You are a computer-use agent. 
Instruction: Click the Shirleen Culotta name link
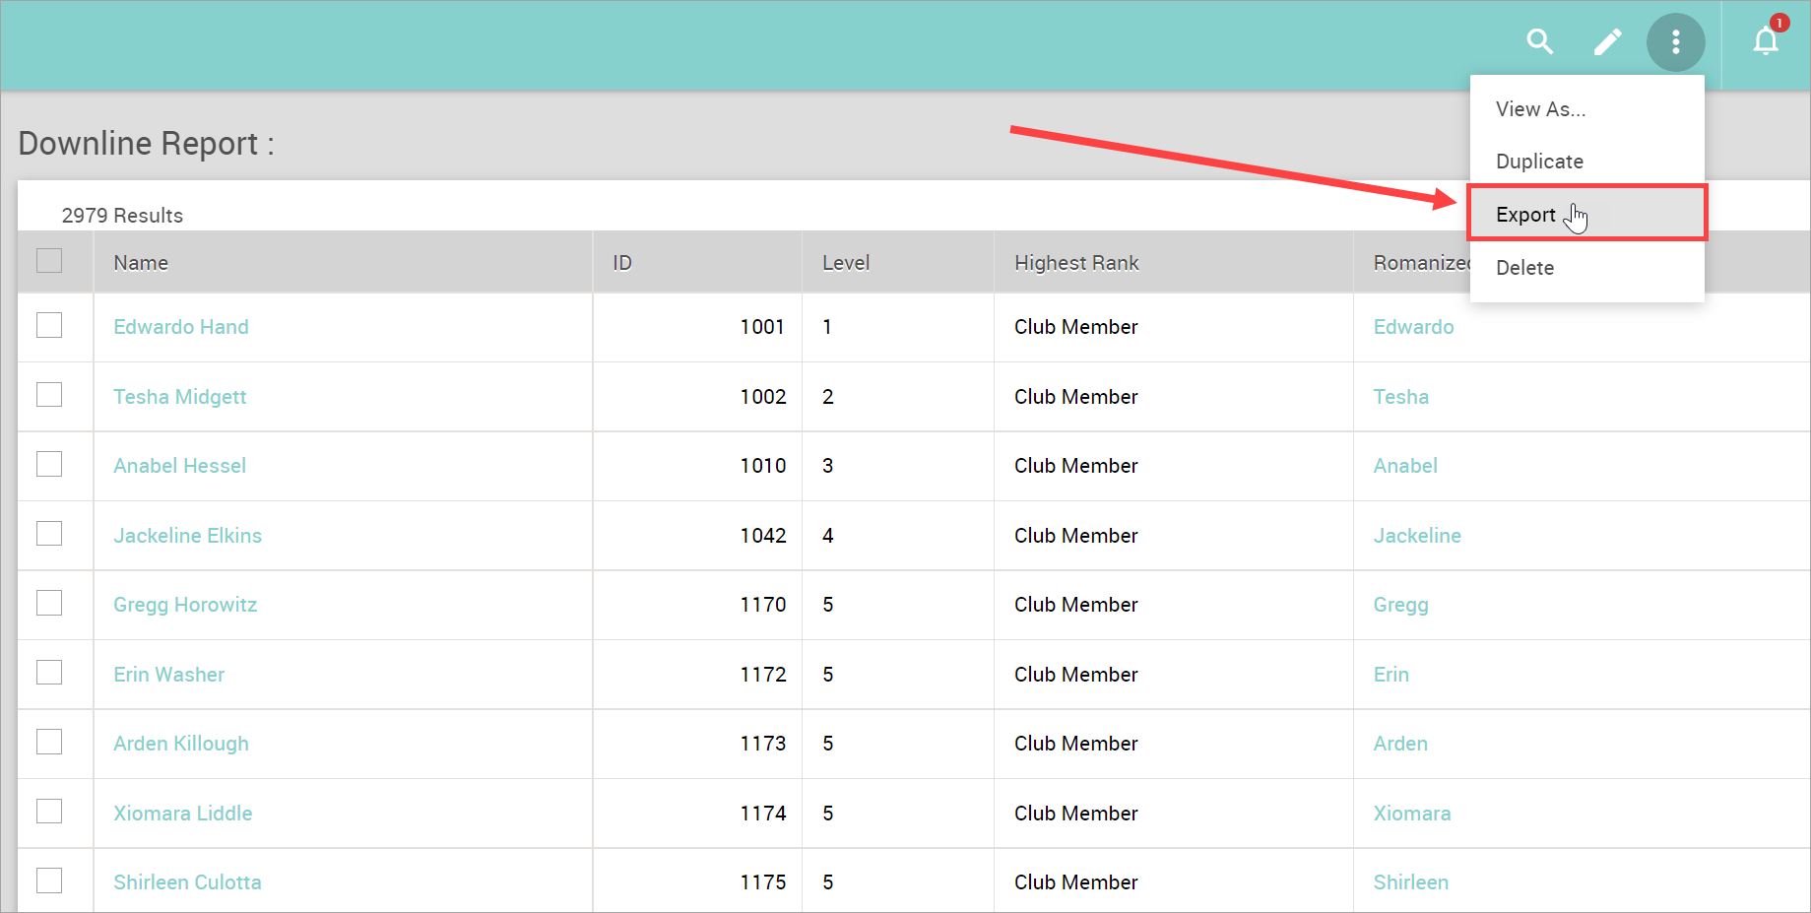click(x=187, y=882)
